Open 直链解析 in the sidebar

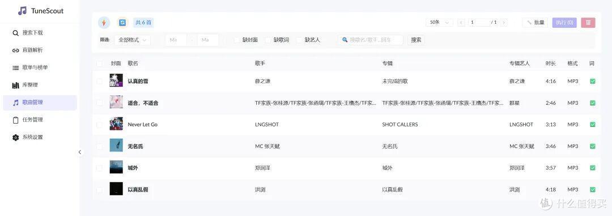tap(40, 50)
